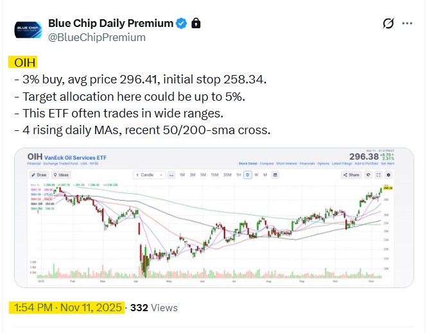Click the Share button on the chart
The height and width of the screenshot is (333, 434).
tap(351, 175)
